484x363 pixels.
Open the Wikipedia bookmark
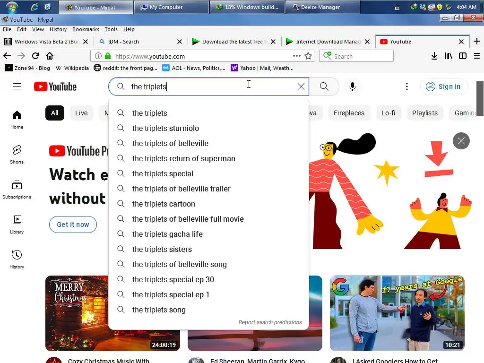click(x=72, y=68)
